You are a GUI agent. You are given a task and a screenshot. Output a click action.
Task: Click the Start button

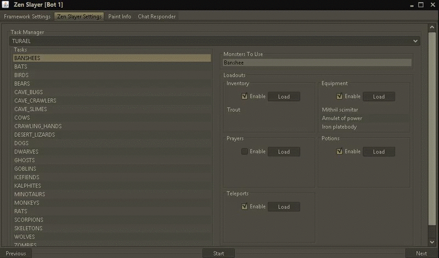click(x=218, y=253)
